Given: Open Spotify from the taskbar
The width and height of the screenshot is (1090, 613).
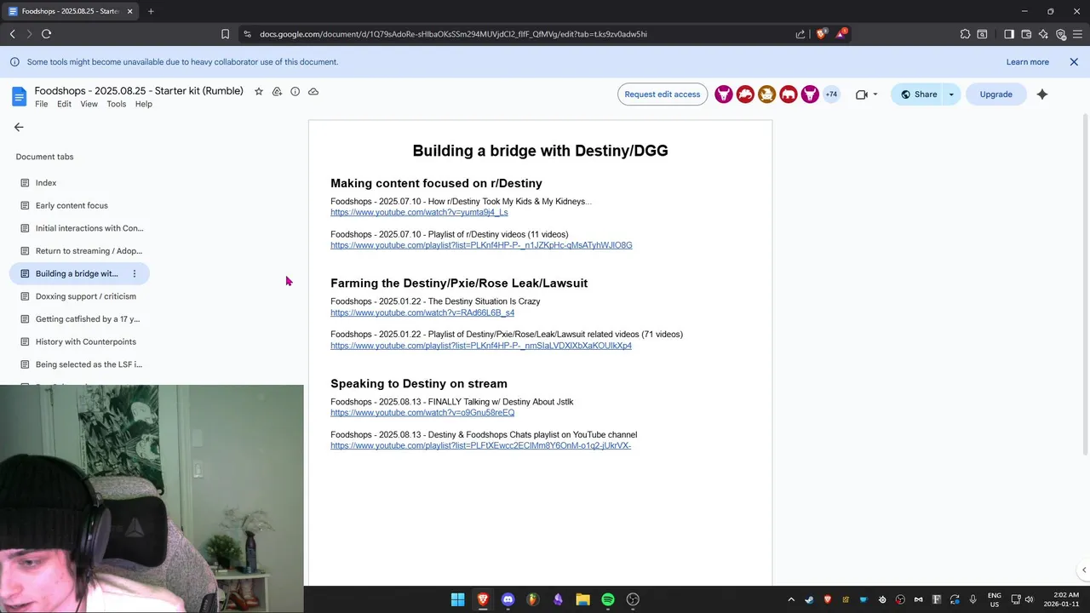Looking at the screenshot, I should click(x=608, y=599).
